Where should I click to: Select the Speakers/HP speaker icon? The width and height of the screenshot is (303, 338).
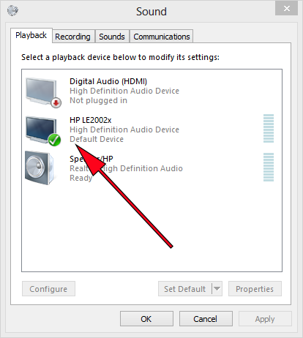(40, 168)
